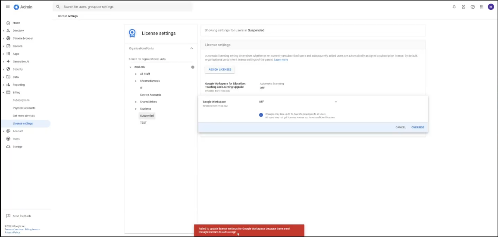Click the Security shield icon
The width and height of the screenshot is (498, 237).
8,69
